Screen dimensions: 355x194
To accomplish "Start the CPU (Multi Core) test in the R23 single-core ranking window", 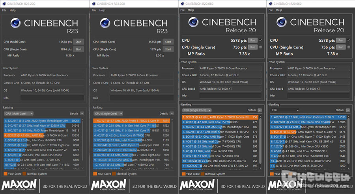I will 168,42.
